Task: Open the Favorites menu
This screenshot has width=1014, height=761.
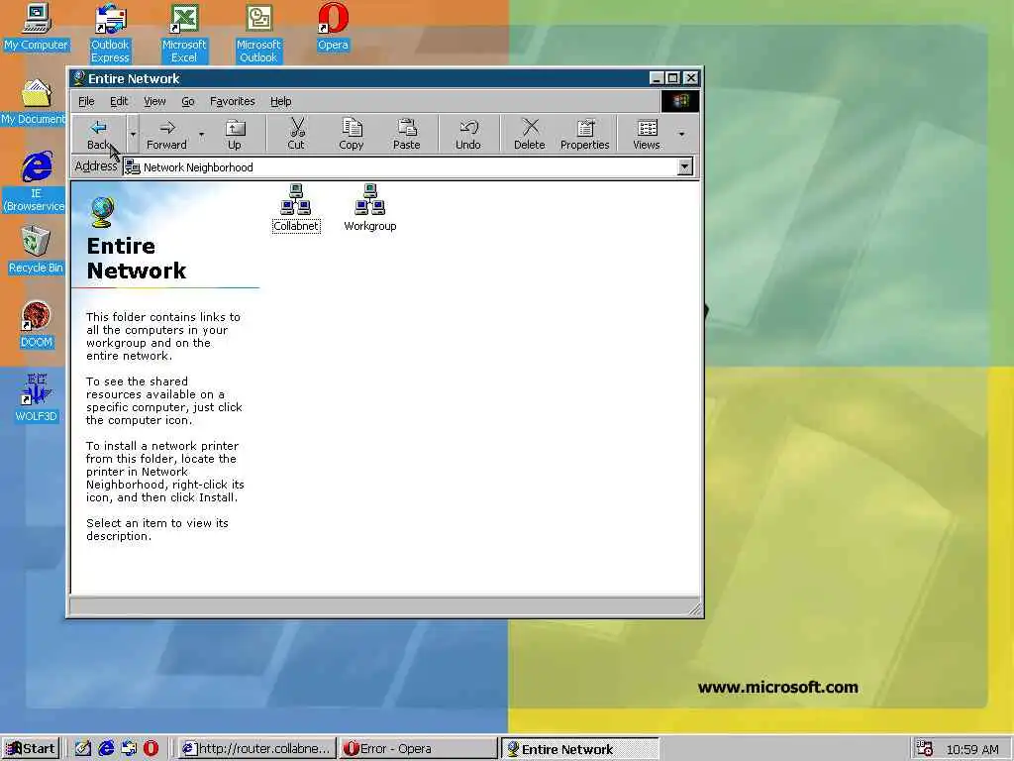Action: 232,101
